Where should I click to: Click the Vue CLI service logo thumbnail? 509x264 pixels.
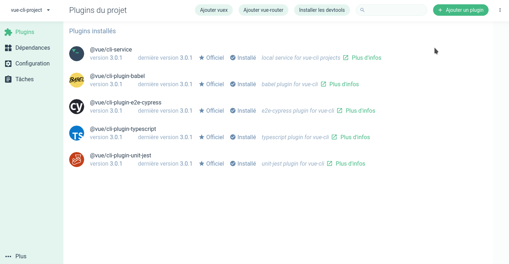click(x=77, y=54)
